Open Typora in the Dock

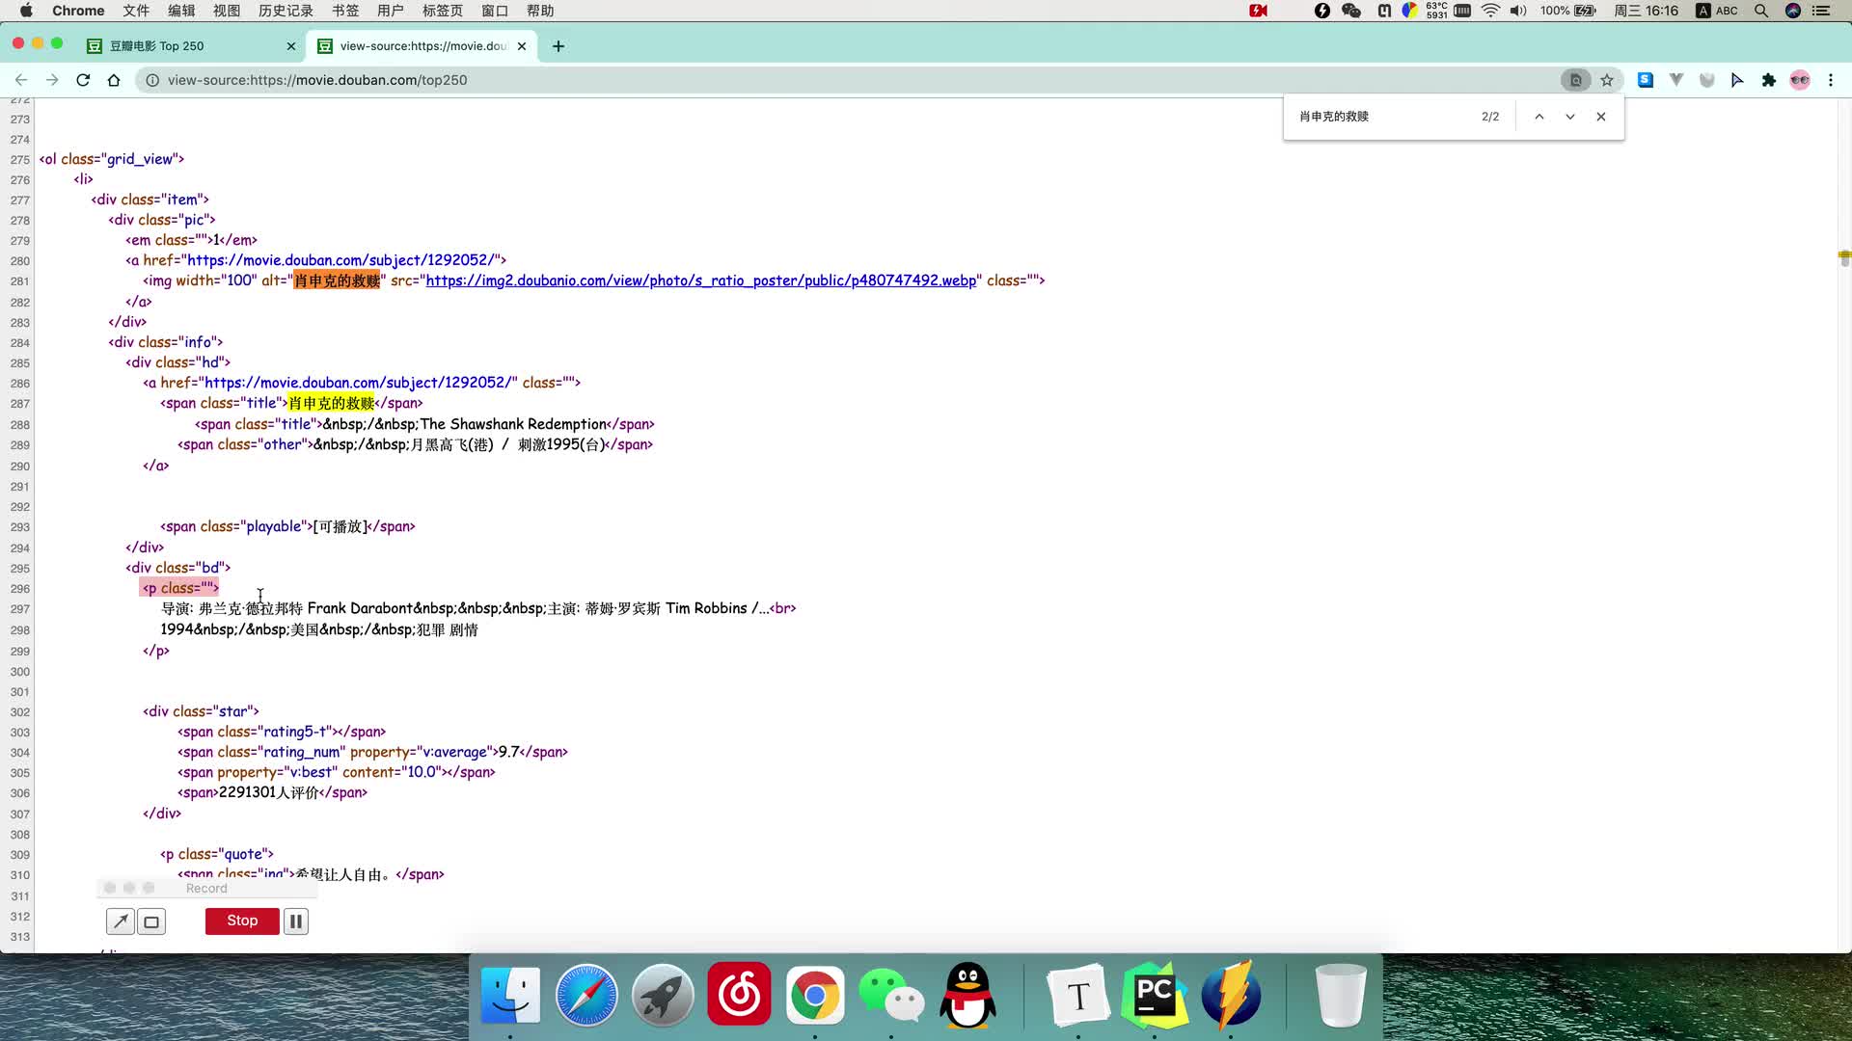(x=1078, y=995)
